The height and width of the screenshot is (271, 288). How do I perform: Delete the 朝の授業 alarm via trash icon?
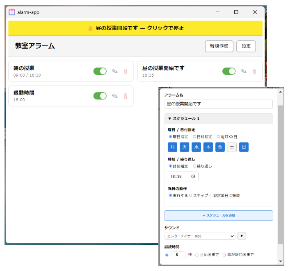click(x=126, y=71)
